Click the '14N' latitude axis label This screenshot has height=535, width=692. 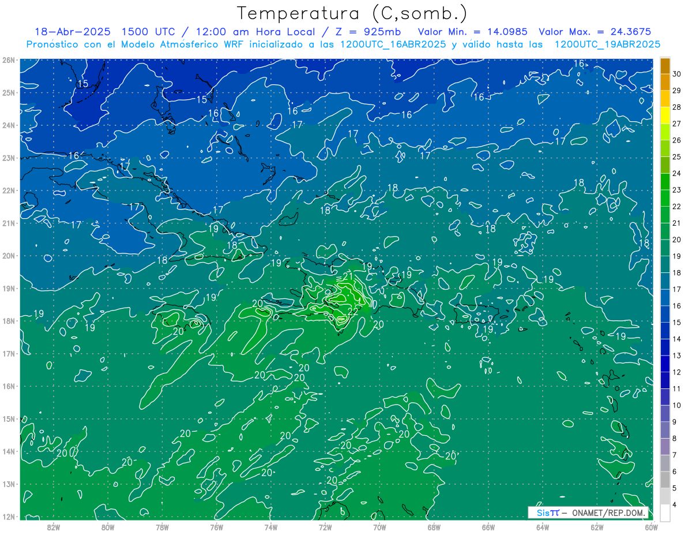tap(8, 451)
